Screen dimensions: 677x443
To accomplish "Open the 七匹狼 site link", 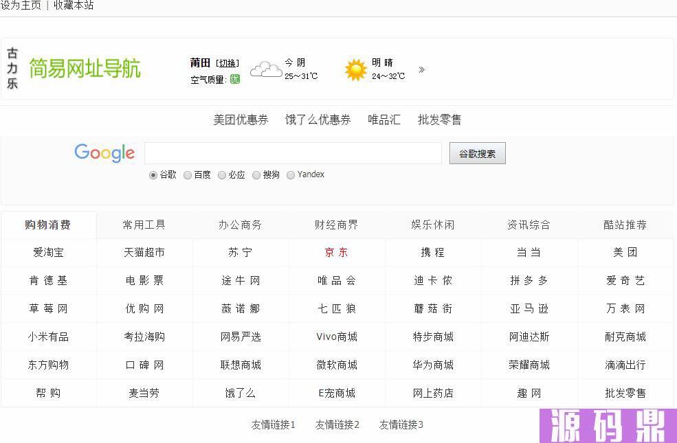I will [x=337, y=308].
